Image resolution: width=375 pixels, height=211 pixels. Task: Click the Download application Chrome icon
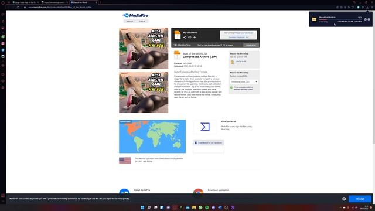(198, 192)
